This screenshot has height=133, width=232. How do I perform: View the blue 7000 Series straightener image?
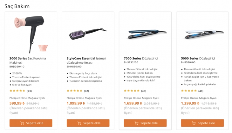click(145, 32)
